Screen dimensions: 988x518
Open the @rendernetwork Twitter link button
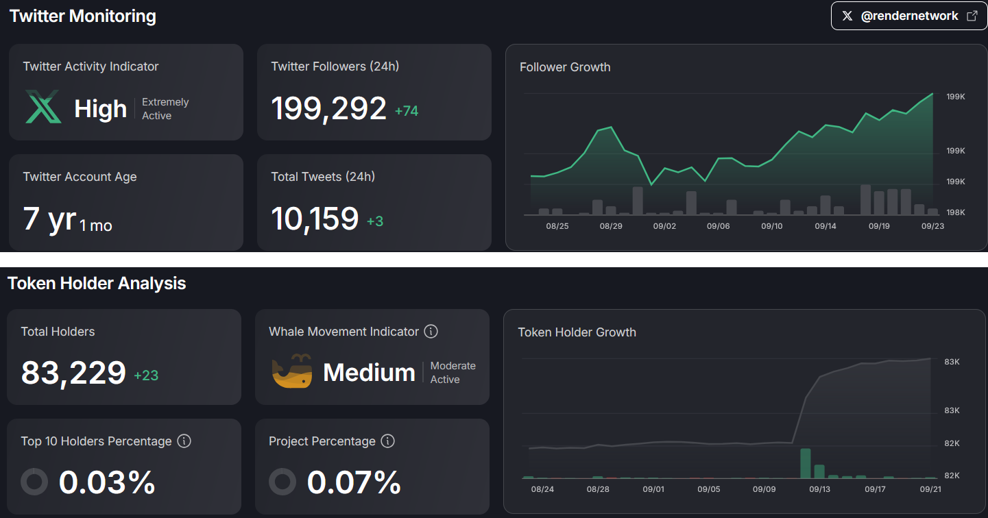coord(909,16)
